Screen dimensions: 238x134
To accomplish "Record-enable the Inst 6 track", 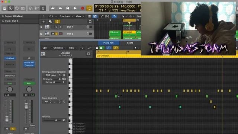I will [61, 34].
